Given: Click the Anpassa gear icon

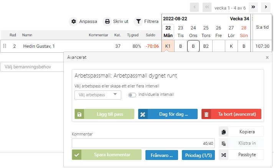Looking at the screenshot, I should coord(74,21).
